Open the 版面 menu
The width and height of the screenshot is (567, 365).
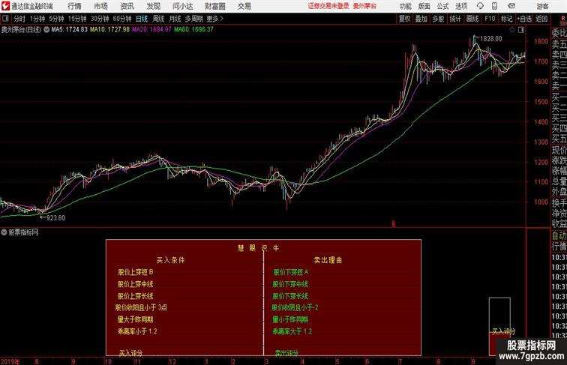click(x=424, y=6)
